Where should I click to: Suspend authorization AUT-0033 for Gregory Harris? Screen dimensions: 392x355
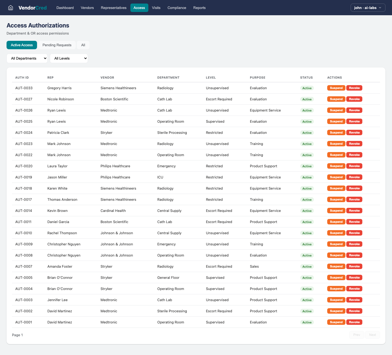pyautogui.click(x=336, y=88)
